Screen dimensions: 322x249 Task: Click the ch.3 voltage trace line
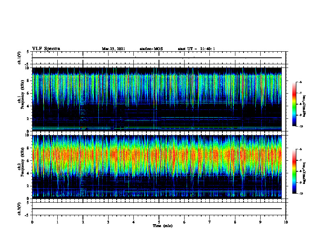coord(157,209)
